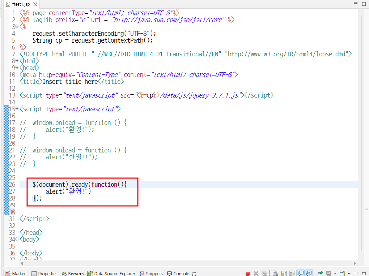The width and height of the screenshot is (369, 276).
Task: Click the alert("환영!") call on line 27
Action: [x=68, y=191]
